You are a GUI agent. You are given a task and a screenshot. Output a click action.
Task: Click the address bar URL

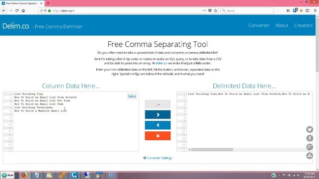click(x=63, y=11)
